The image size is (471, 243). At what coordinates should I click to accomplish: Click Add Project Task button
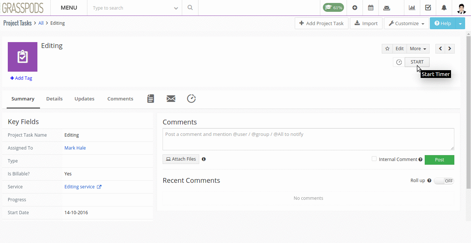point(321,23)
